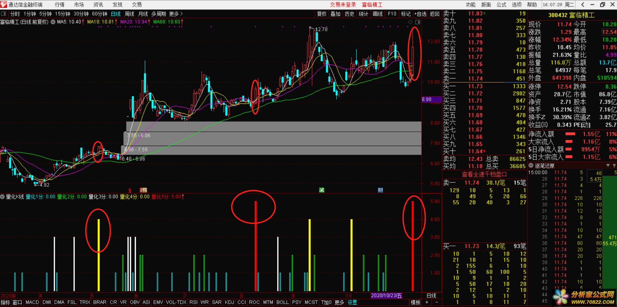
Task: Switch to the 5分钟 period tab
Action: (45, 14)
